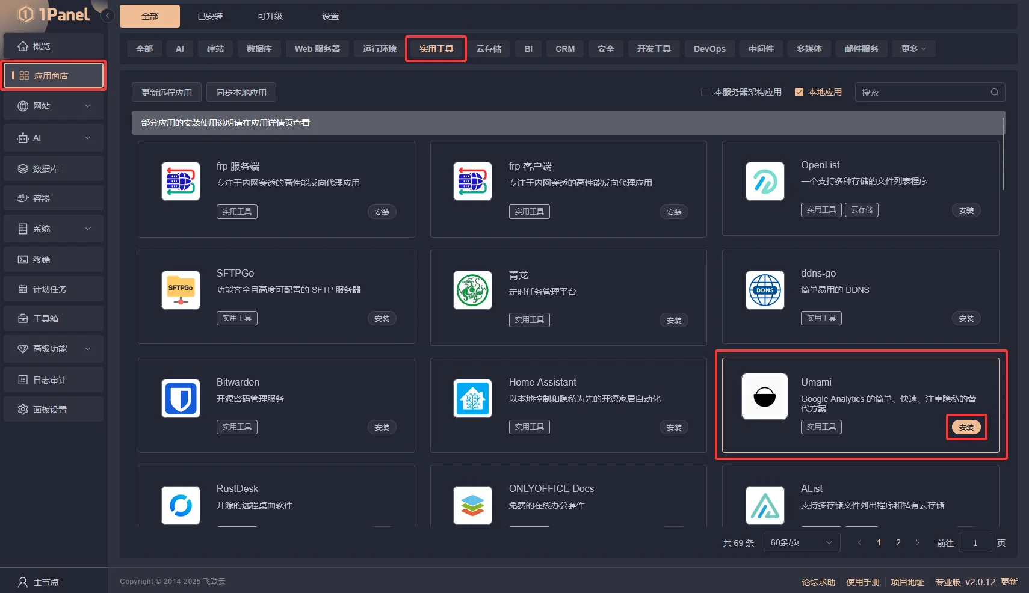Open the 60条/页 page size dropdown
Screen dimensions: 1029x593
click(801, 542)
